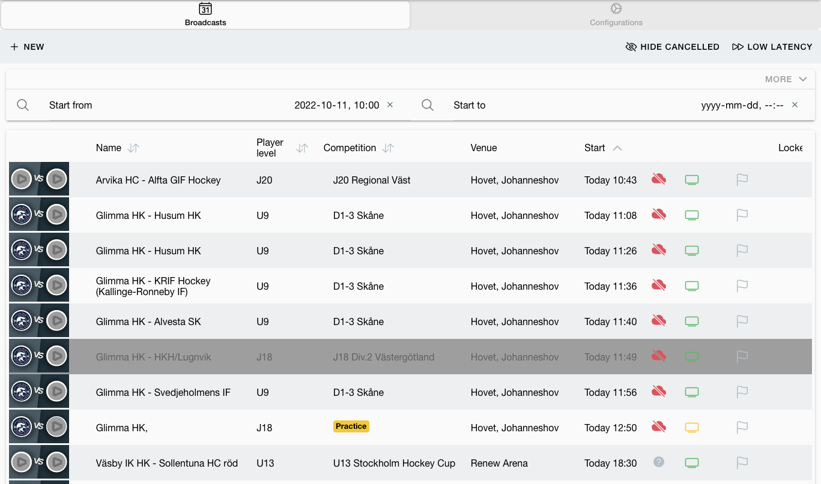The image size is (821, 484).
Task: Click the Today 18:30 start time
Action: tap(610, 463)
